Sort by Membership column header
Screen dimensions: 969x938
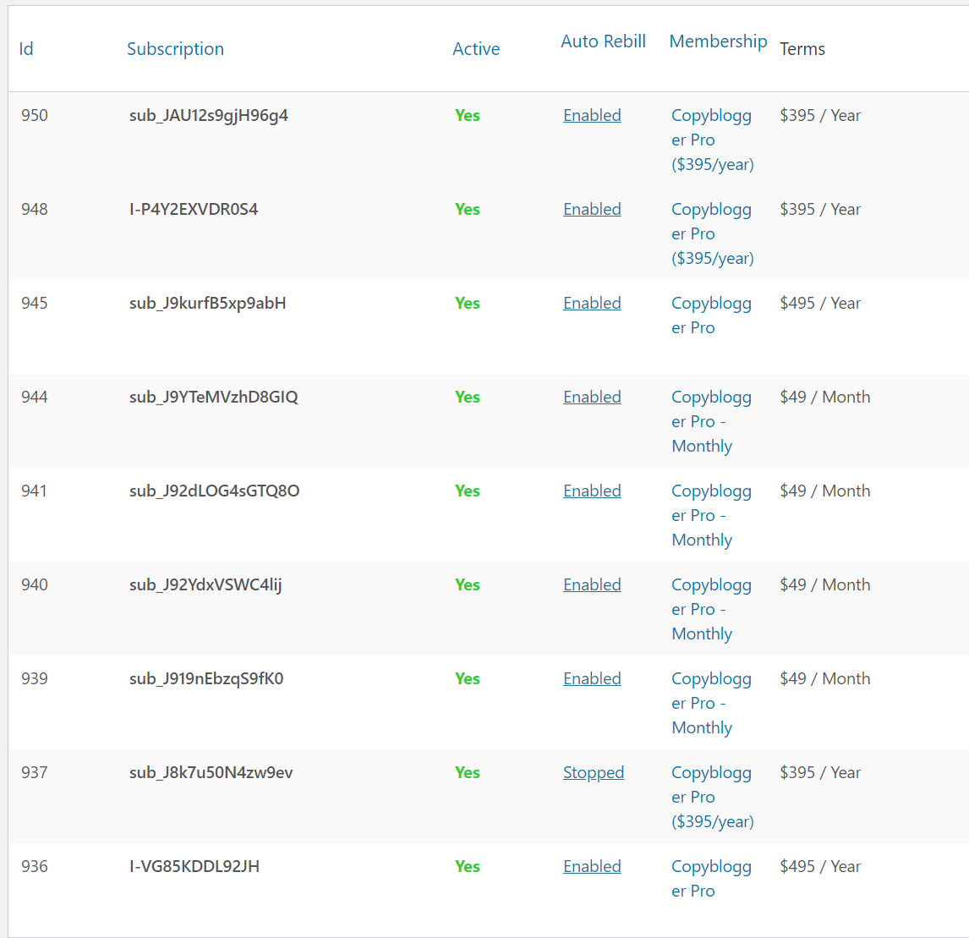(x=718, y=41)
